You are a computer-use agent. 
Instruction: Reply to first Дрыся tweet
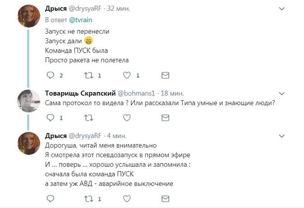pyautogui.click(x=50, y=75)
